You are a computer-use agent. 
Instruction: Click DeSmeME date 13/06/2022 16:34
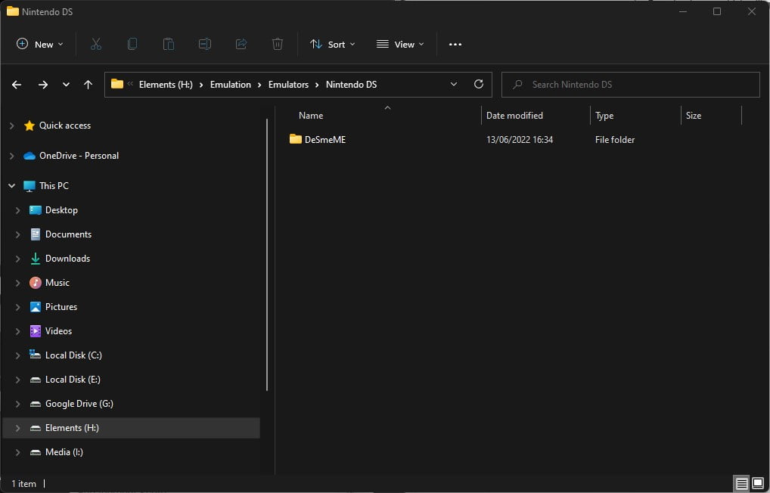tap(520, 139)
